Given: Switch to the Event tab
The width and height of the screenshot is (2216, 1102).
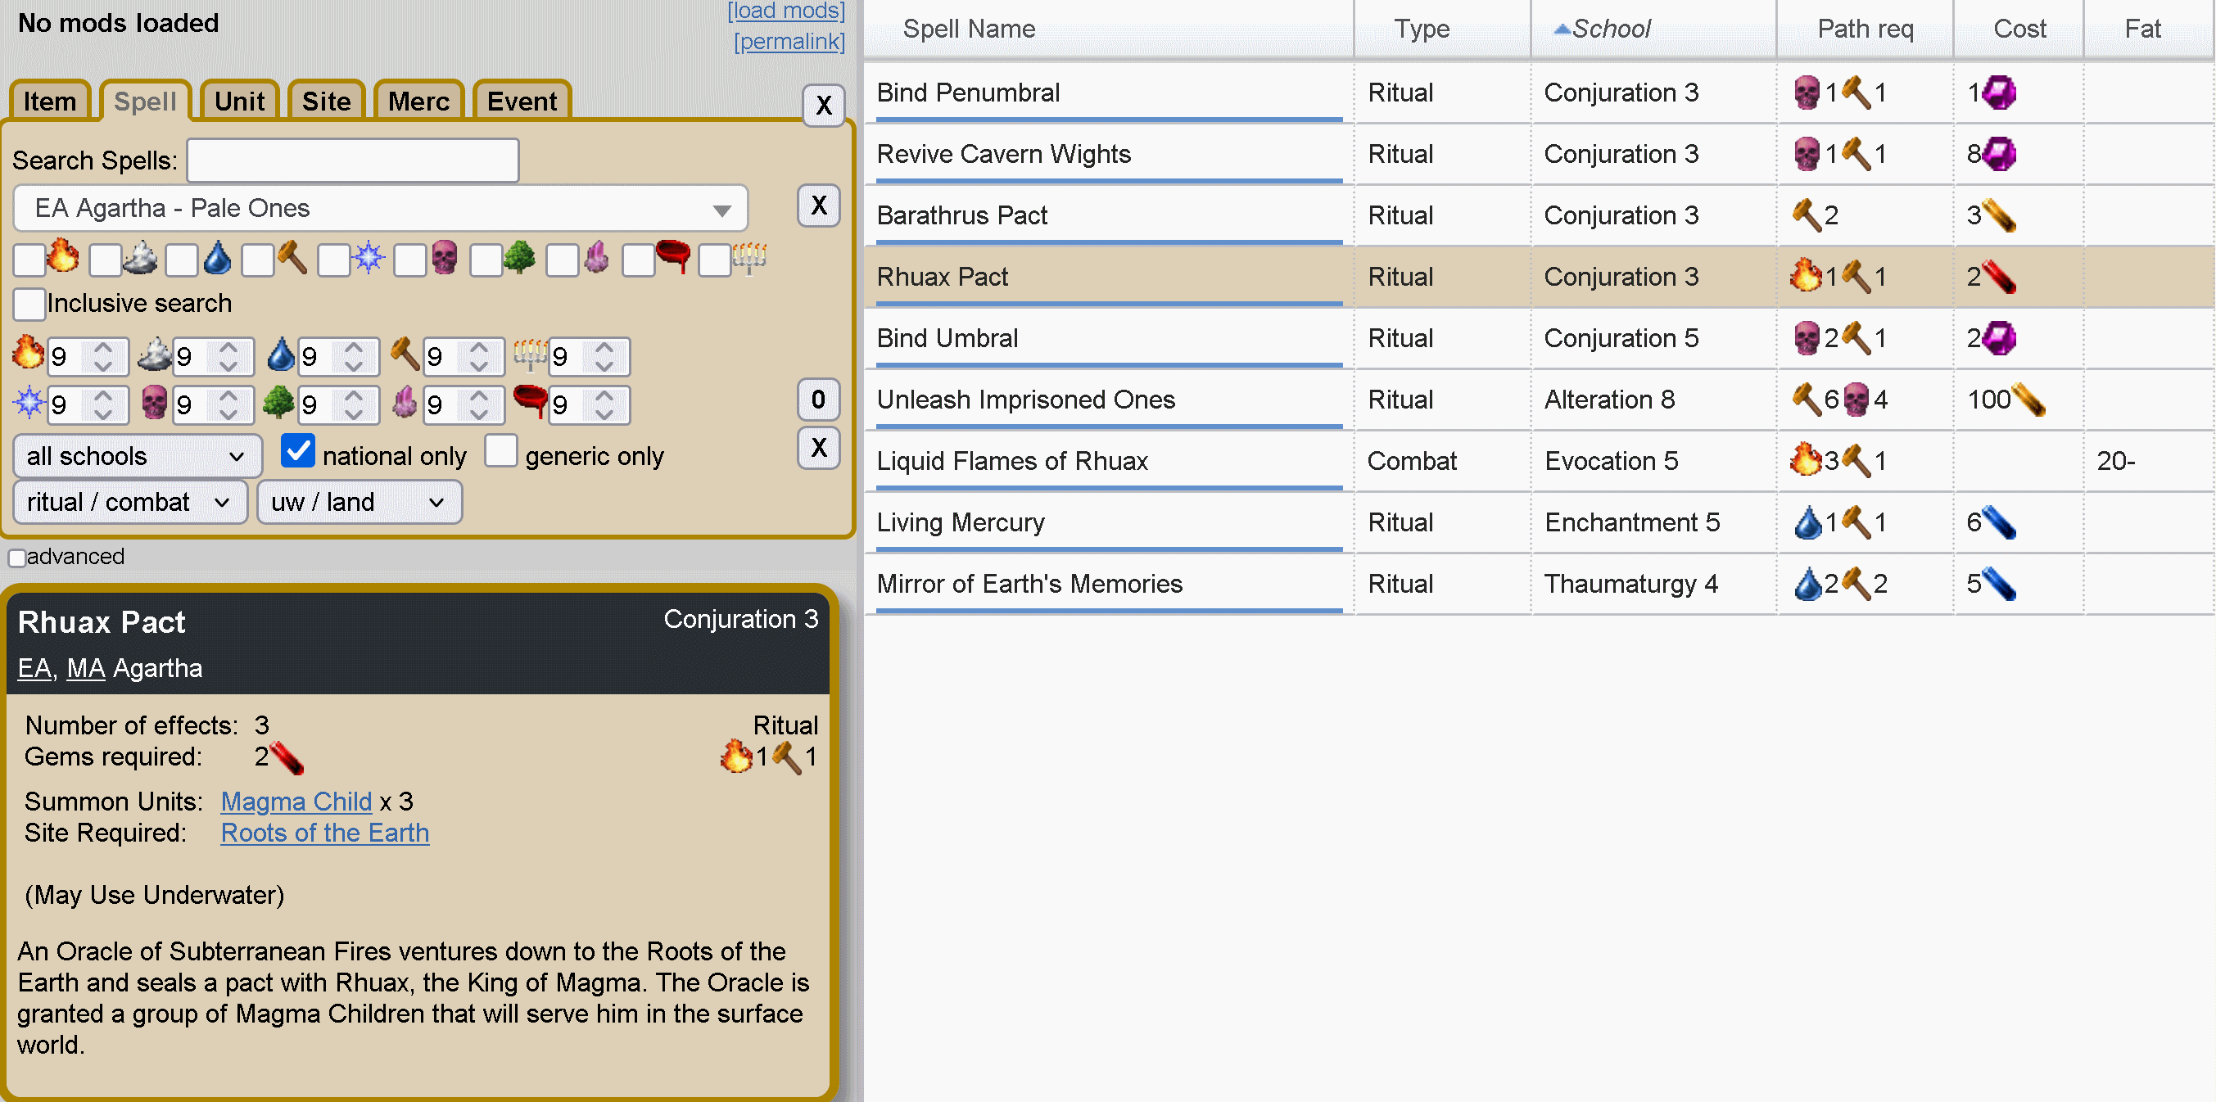Looking at the screenshot, I should pos(522,101).
